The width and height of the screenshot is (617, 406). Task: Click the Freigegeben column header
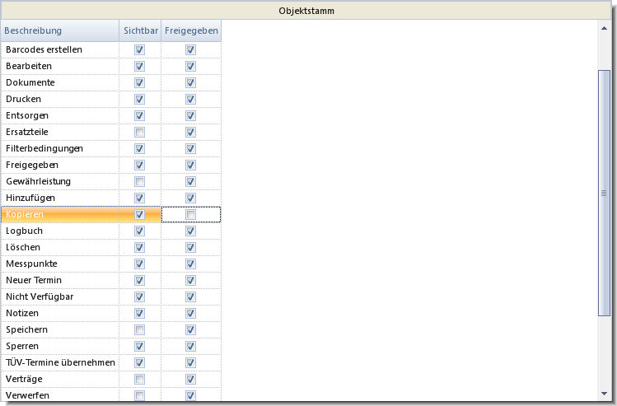[191, 30]
